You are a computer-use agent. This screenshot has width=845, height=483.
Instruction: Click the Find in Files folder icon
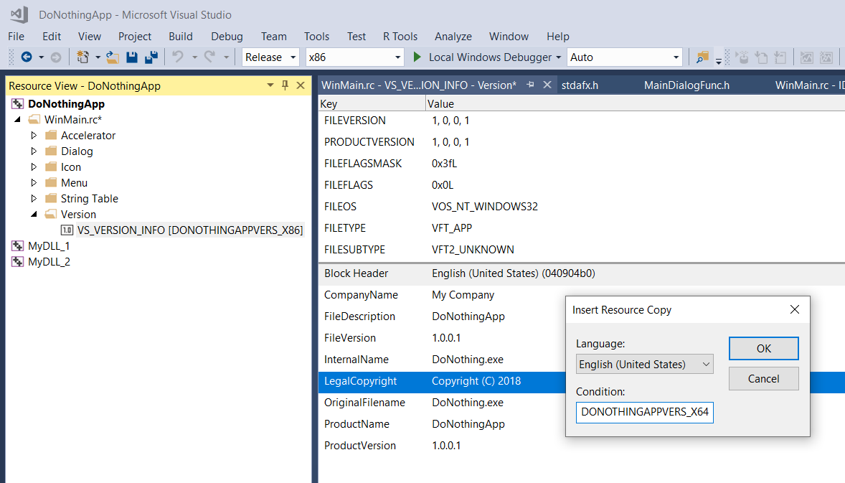pyautogui.click(x=702, y=57)
